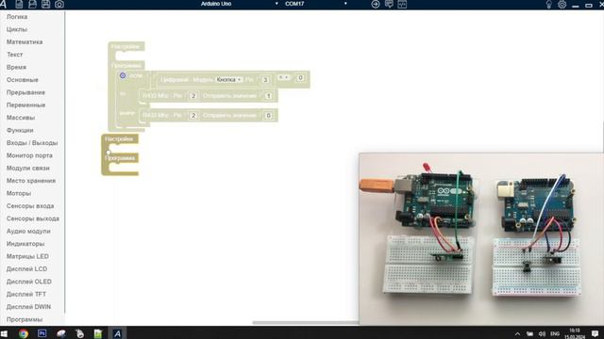Click Pin 2 field in first R433 block

[x=193, y=96]
